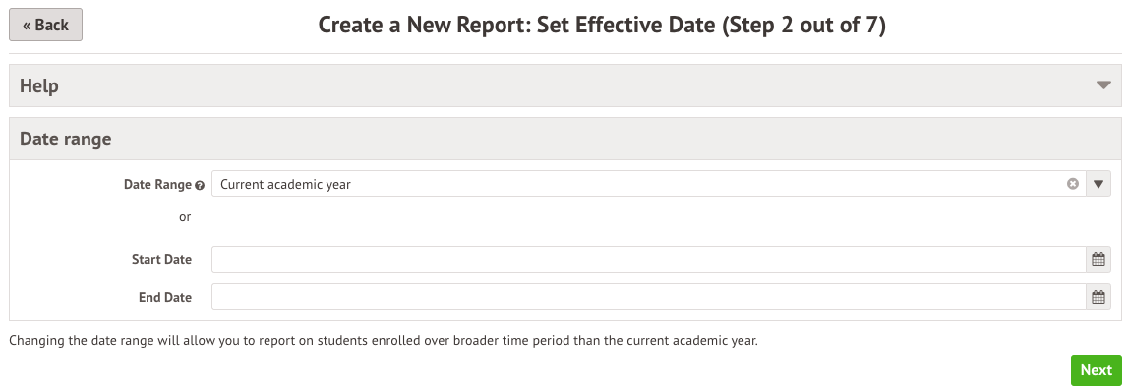Click the Date range section header
The width and height of the screenshot is (1128, 390).
(564, 139)
